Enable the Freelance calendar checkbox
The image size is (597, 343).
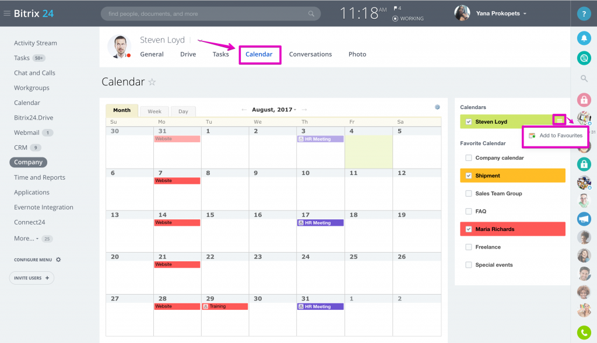tap(469, 247)
